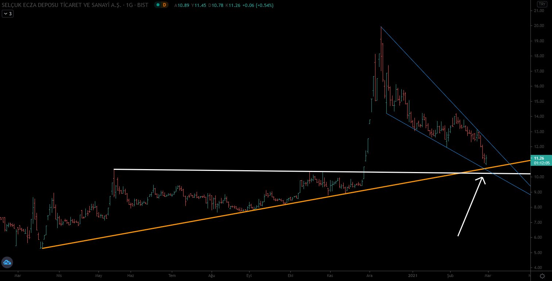
Task: Click the orange D data badge
Action: pyautogui.click(x=165, y=5)
